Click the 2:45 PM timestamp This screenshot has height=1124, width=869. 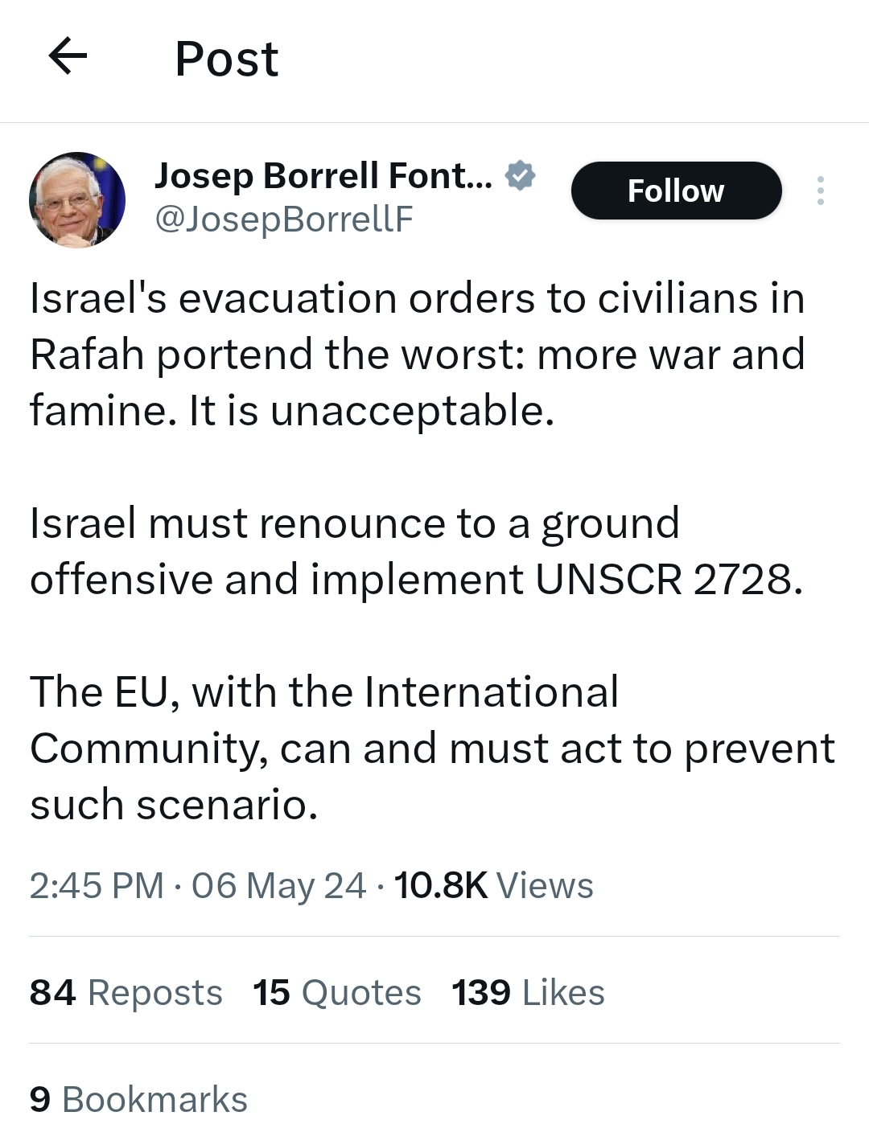pos(97,885)
